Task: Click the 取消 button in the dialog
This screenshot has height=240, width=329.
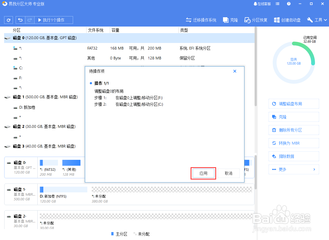Action: pos(228,173)
